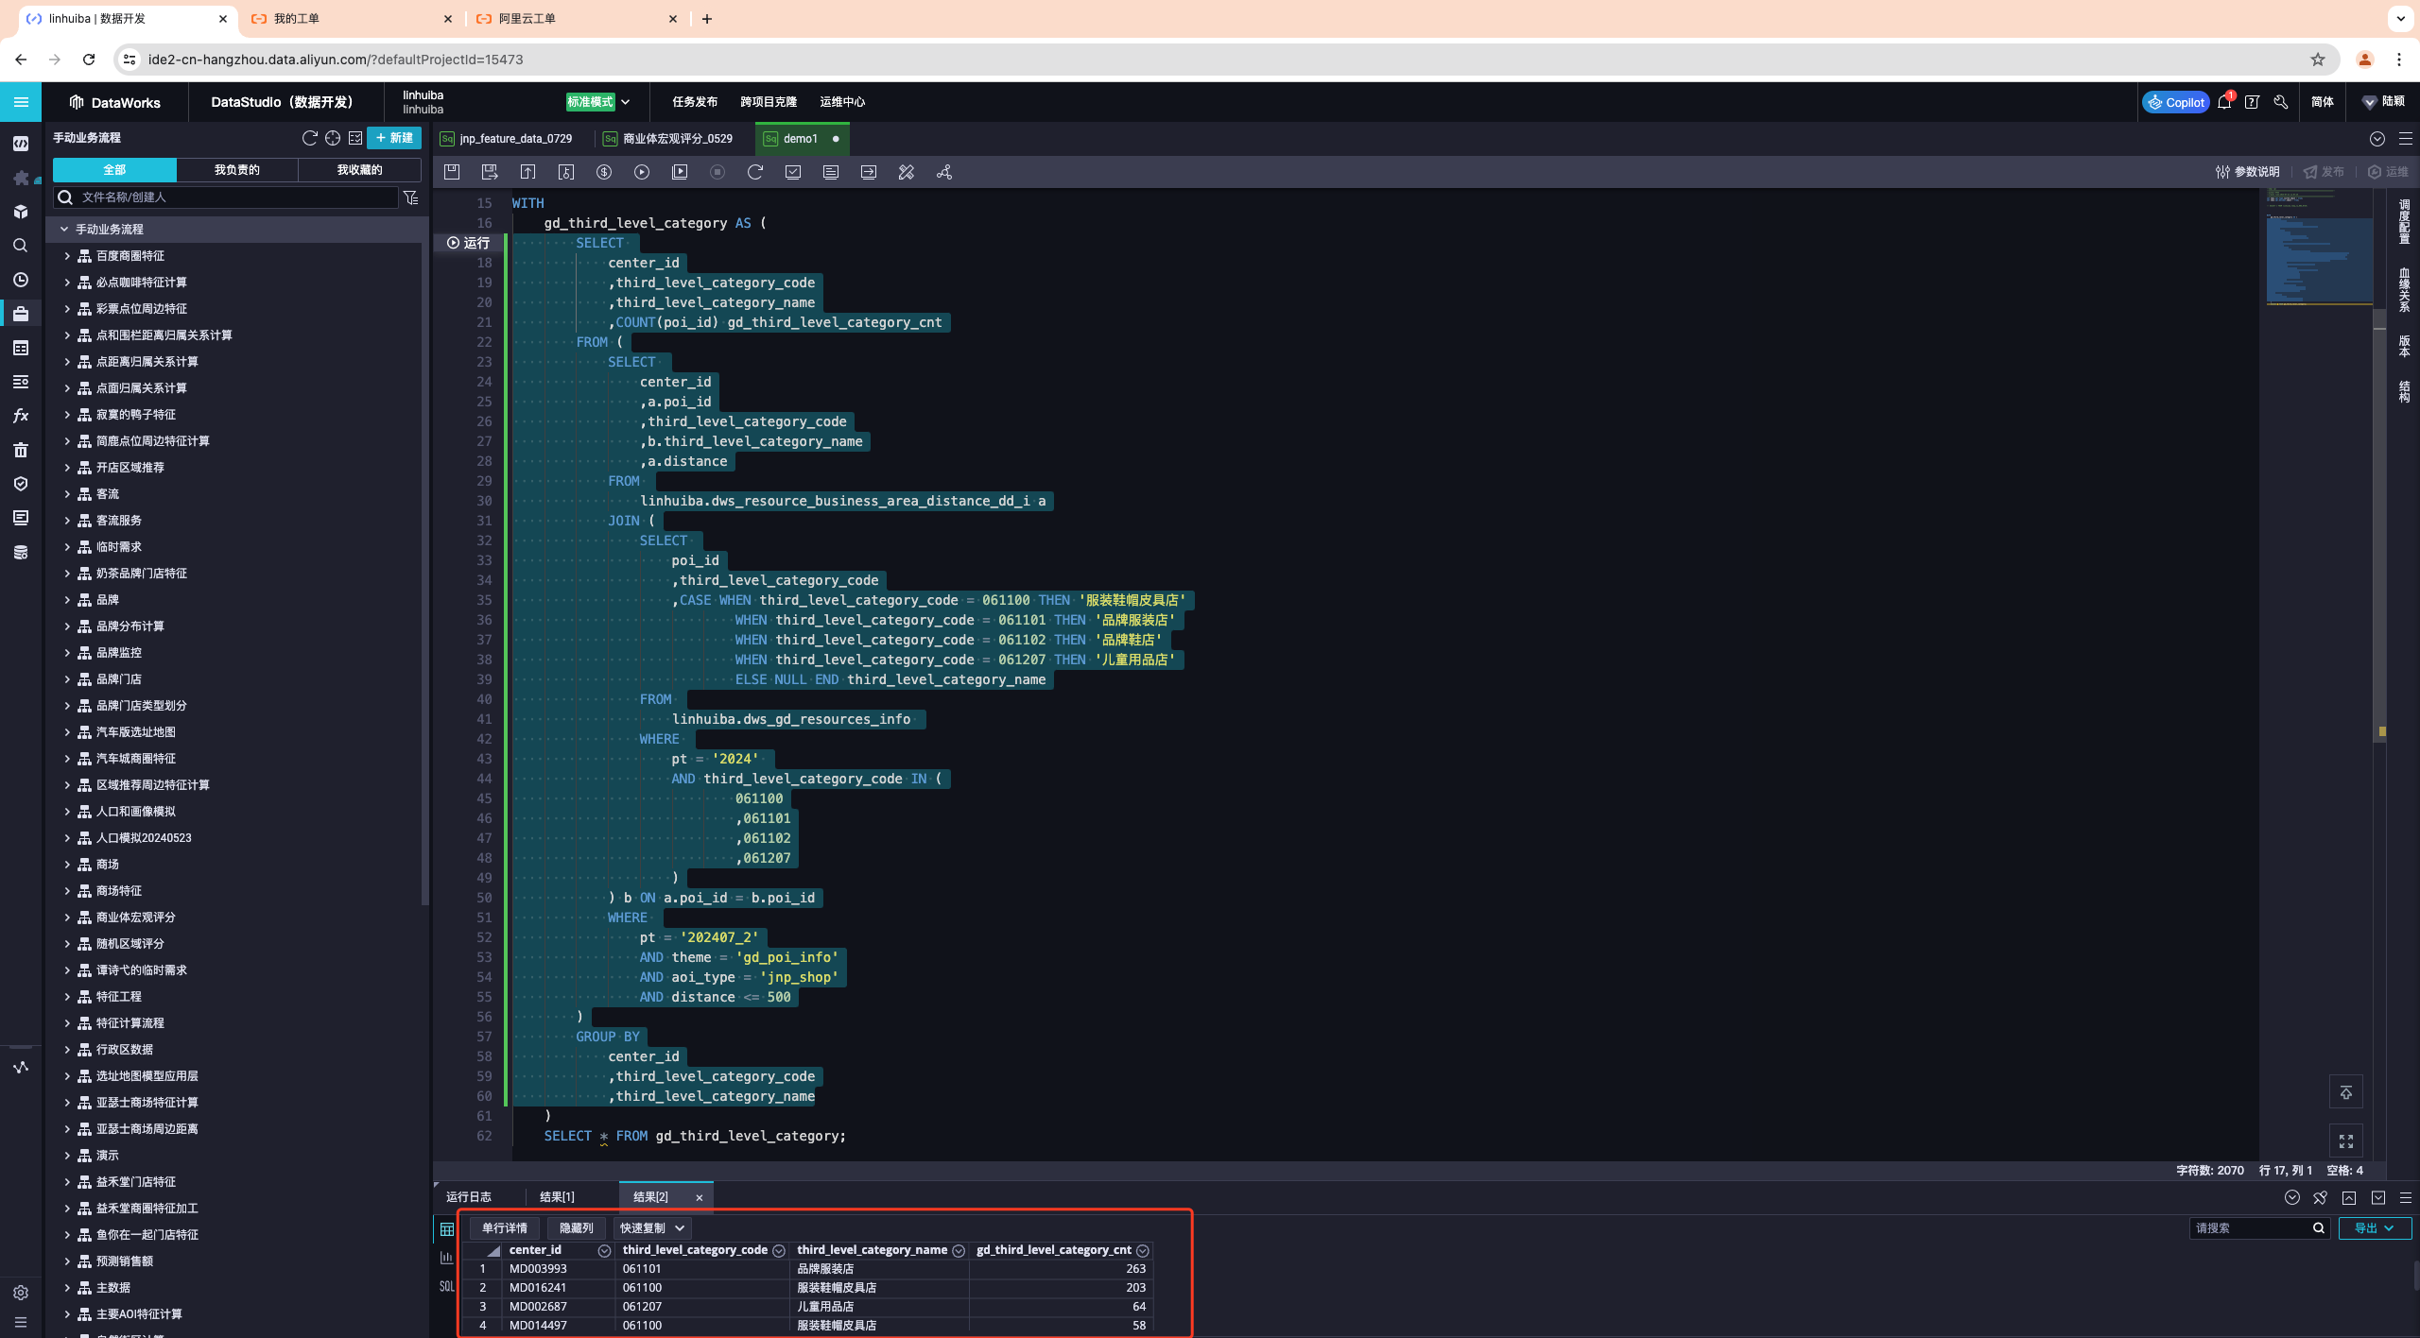Click the Save icon in editor toolbar

pyautogui.click(x=452, y=172)
